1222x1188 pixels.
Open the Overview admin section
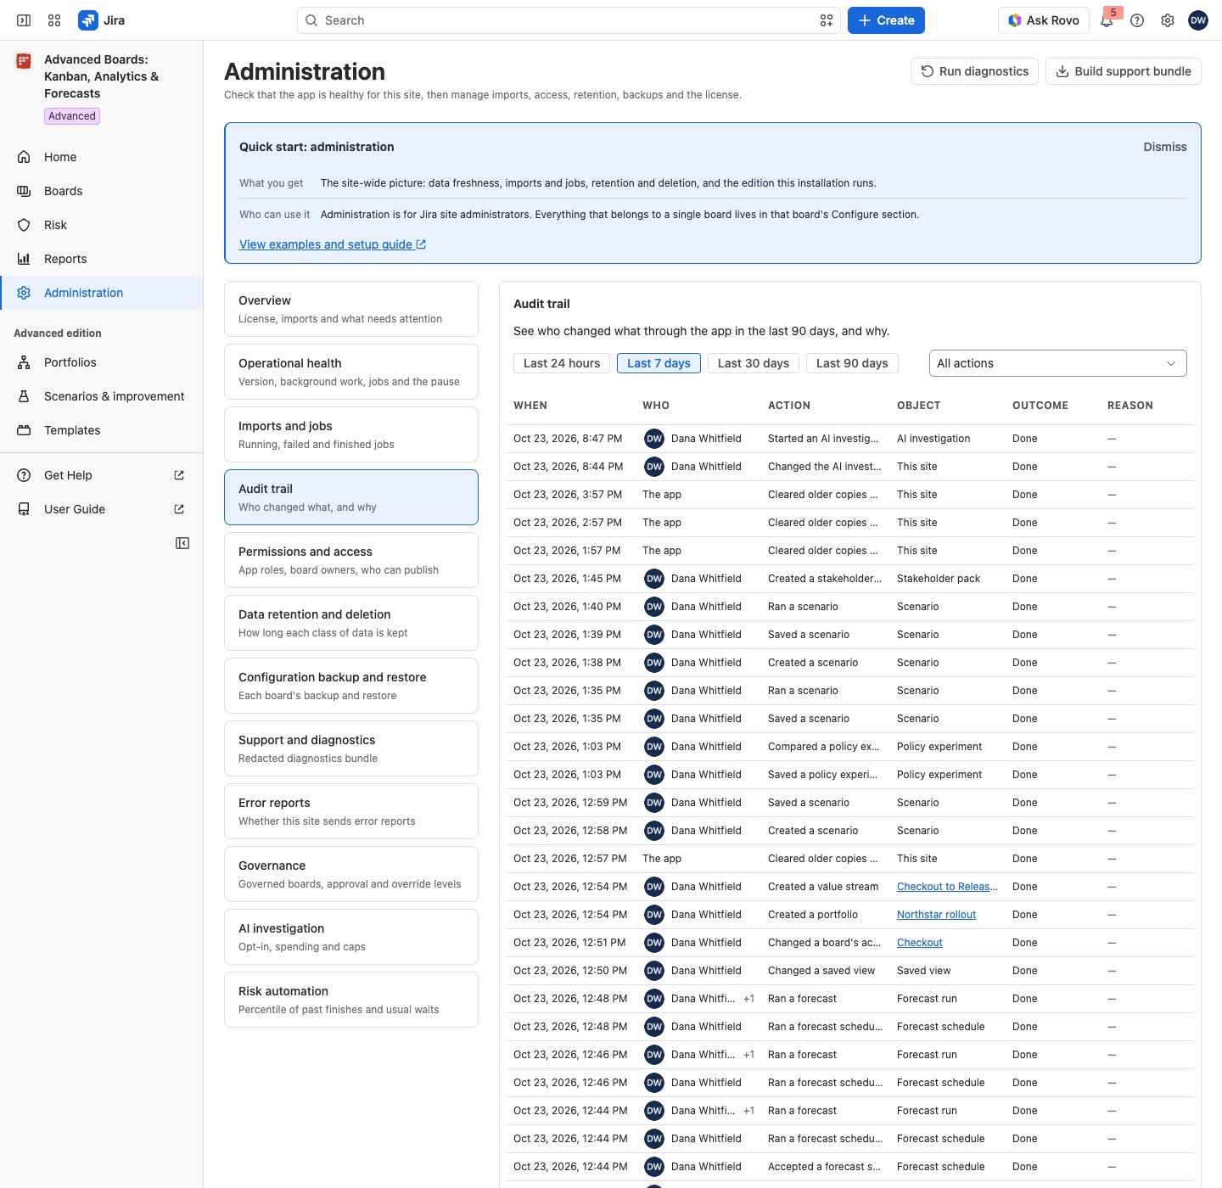pos(351,309)
